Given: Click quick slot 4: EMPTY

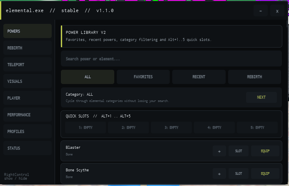Looking at the screenshot, I should pyautogui.click(x=214, y=127).
